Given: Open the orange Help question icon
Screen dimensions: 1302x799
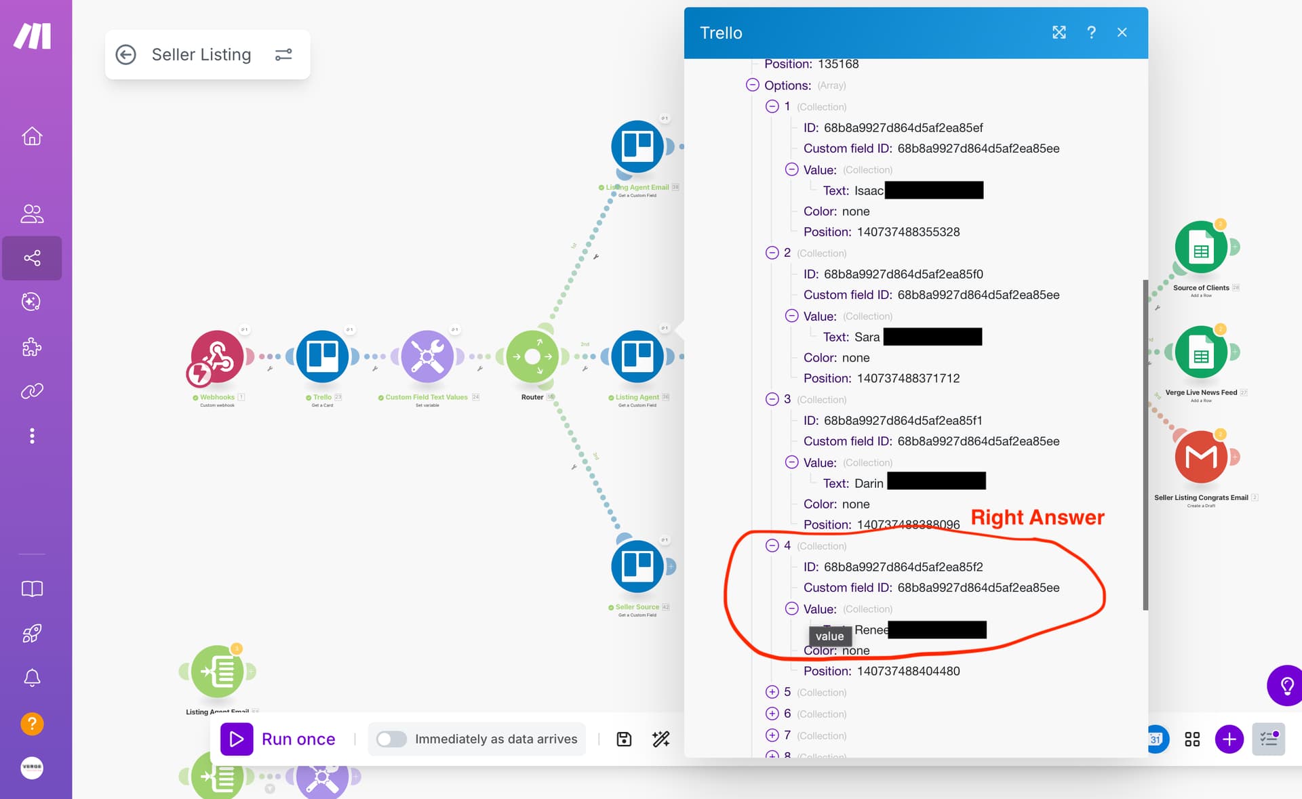Looking at the screenshot, I should coord(32,724).
